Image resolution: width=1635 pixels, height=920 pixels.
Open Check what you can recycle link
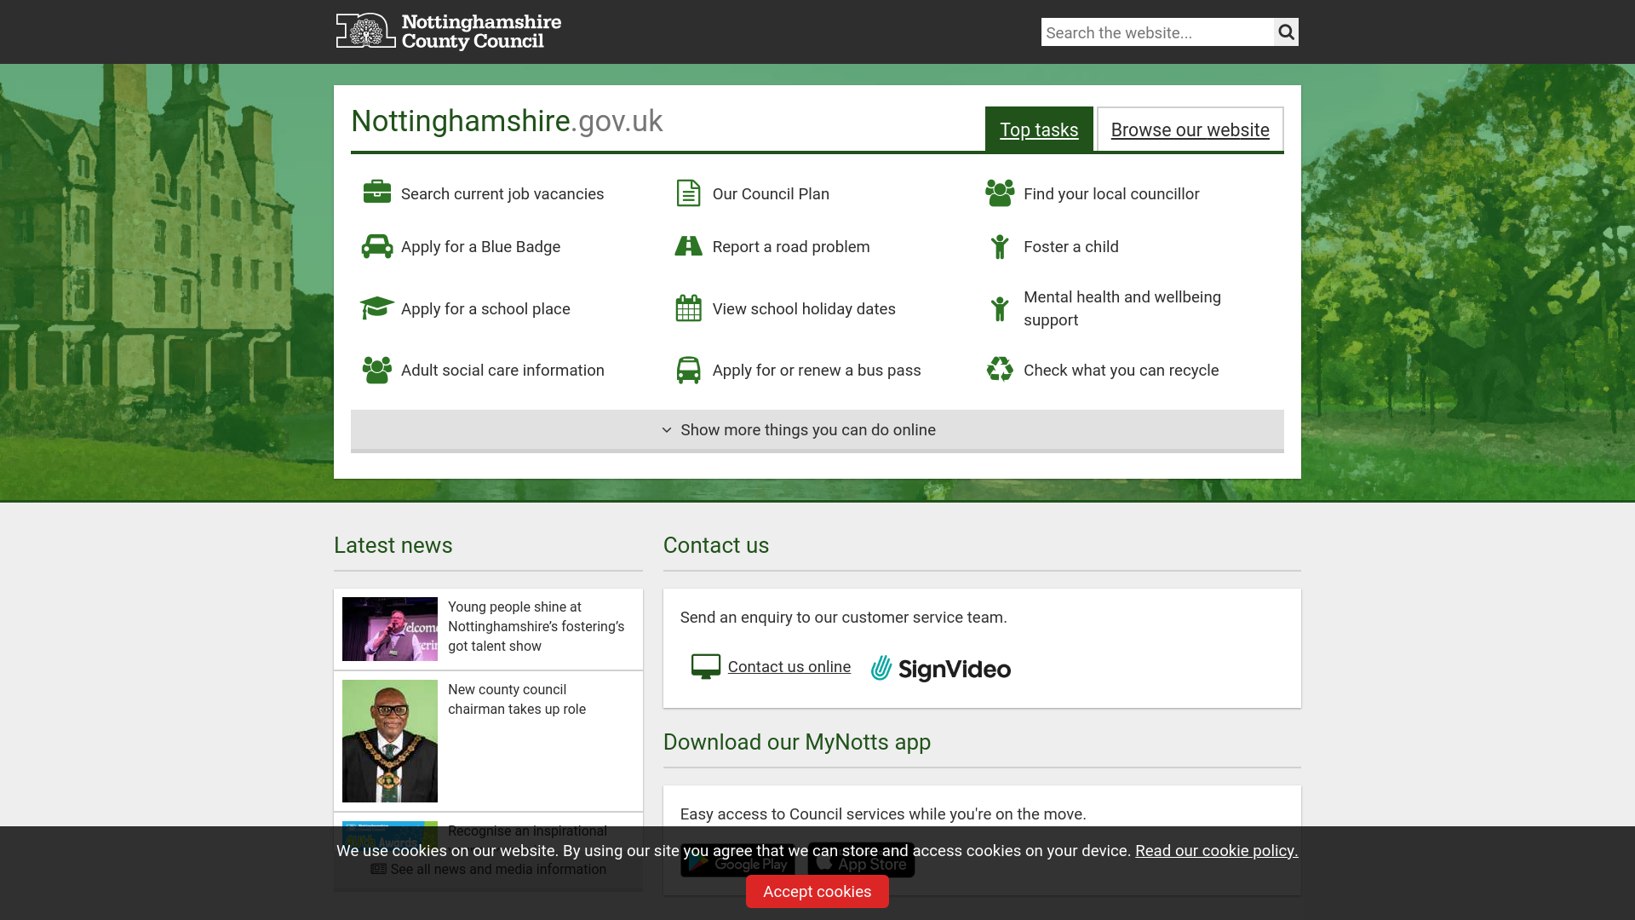click(x=1121, y=371)
